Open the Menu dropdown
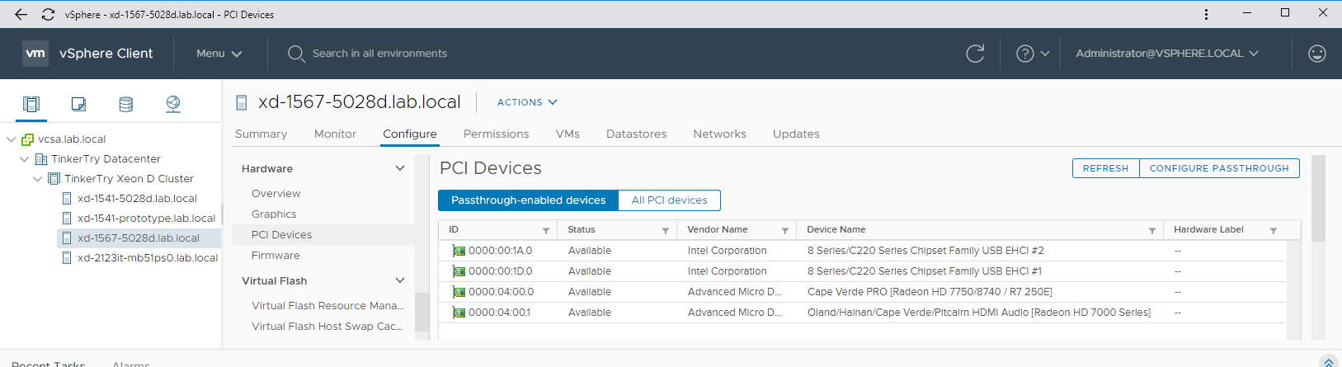 pyautogui.click(x=219, y=54)
